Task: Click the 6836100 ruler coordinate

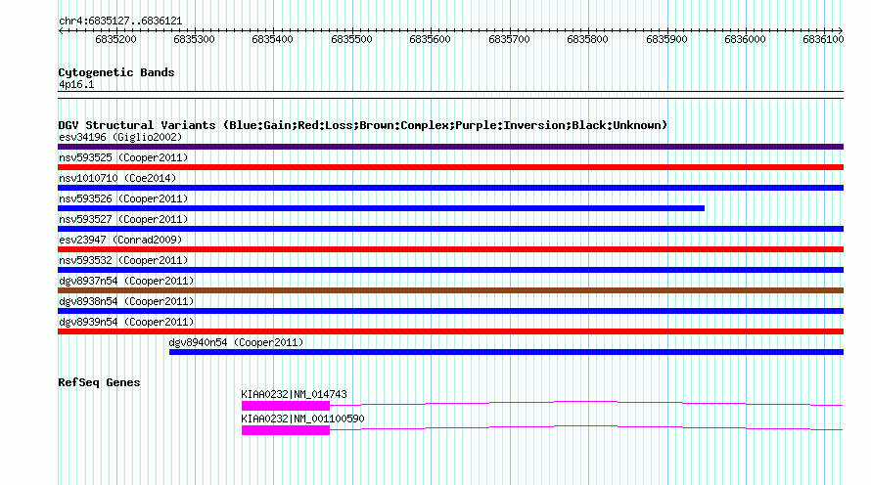Action: 823,39
